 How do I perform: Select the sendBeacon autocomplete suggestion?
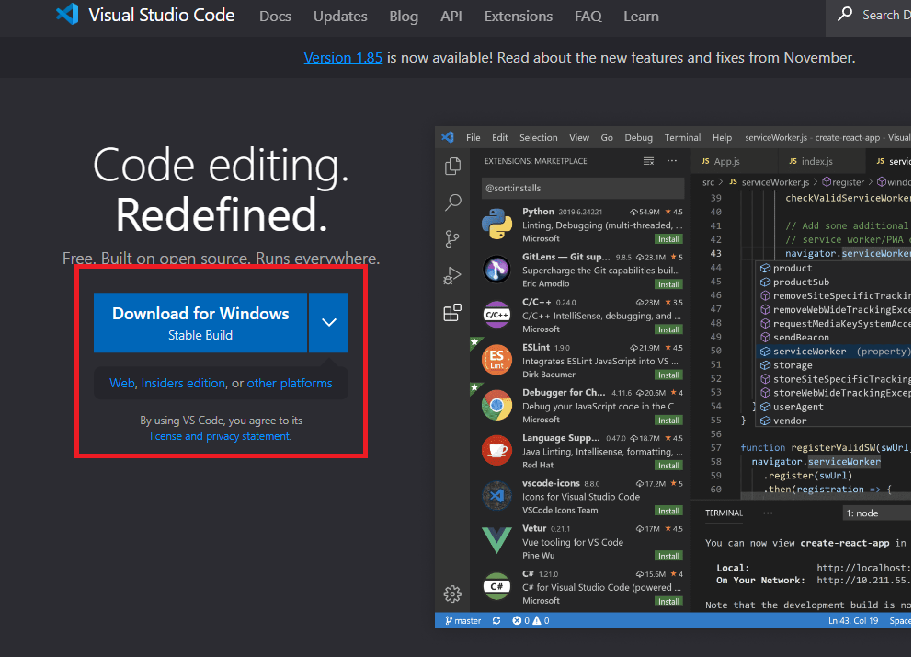(x=835, y=337)
